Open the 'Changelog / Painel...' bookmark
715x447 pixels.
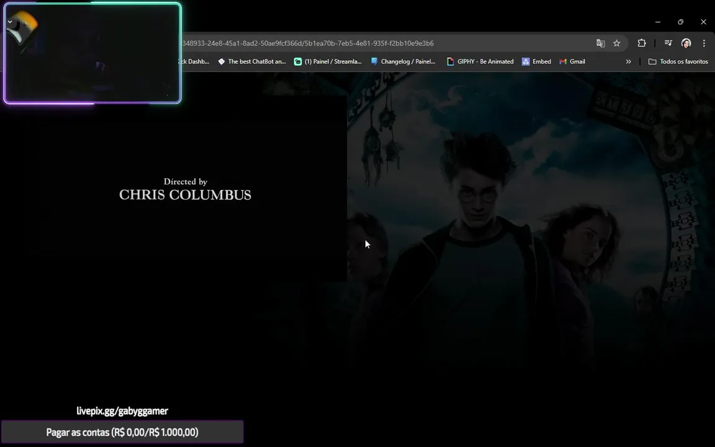[x=403, y=61]
